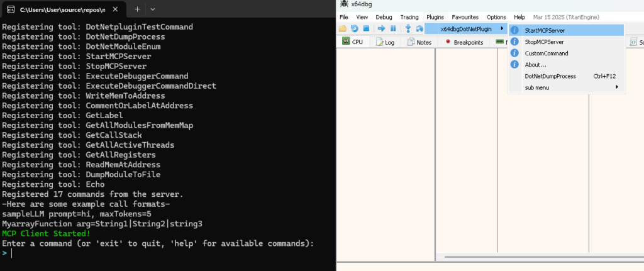Click the info icon beside StopMCPServer
This screenshot has height=271, width=644.
coord(514,42)
